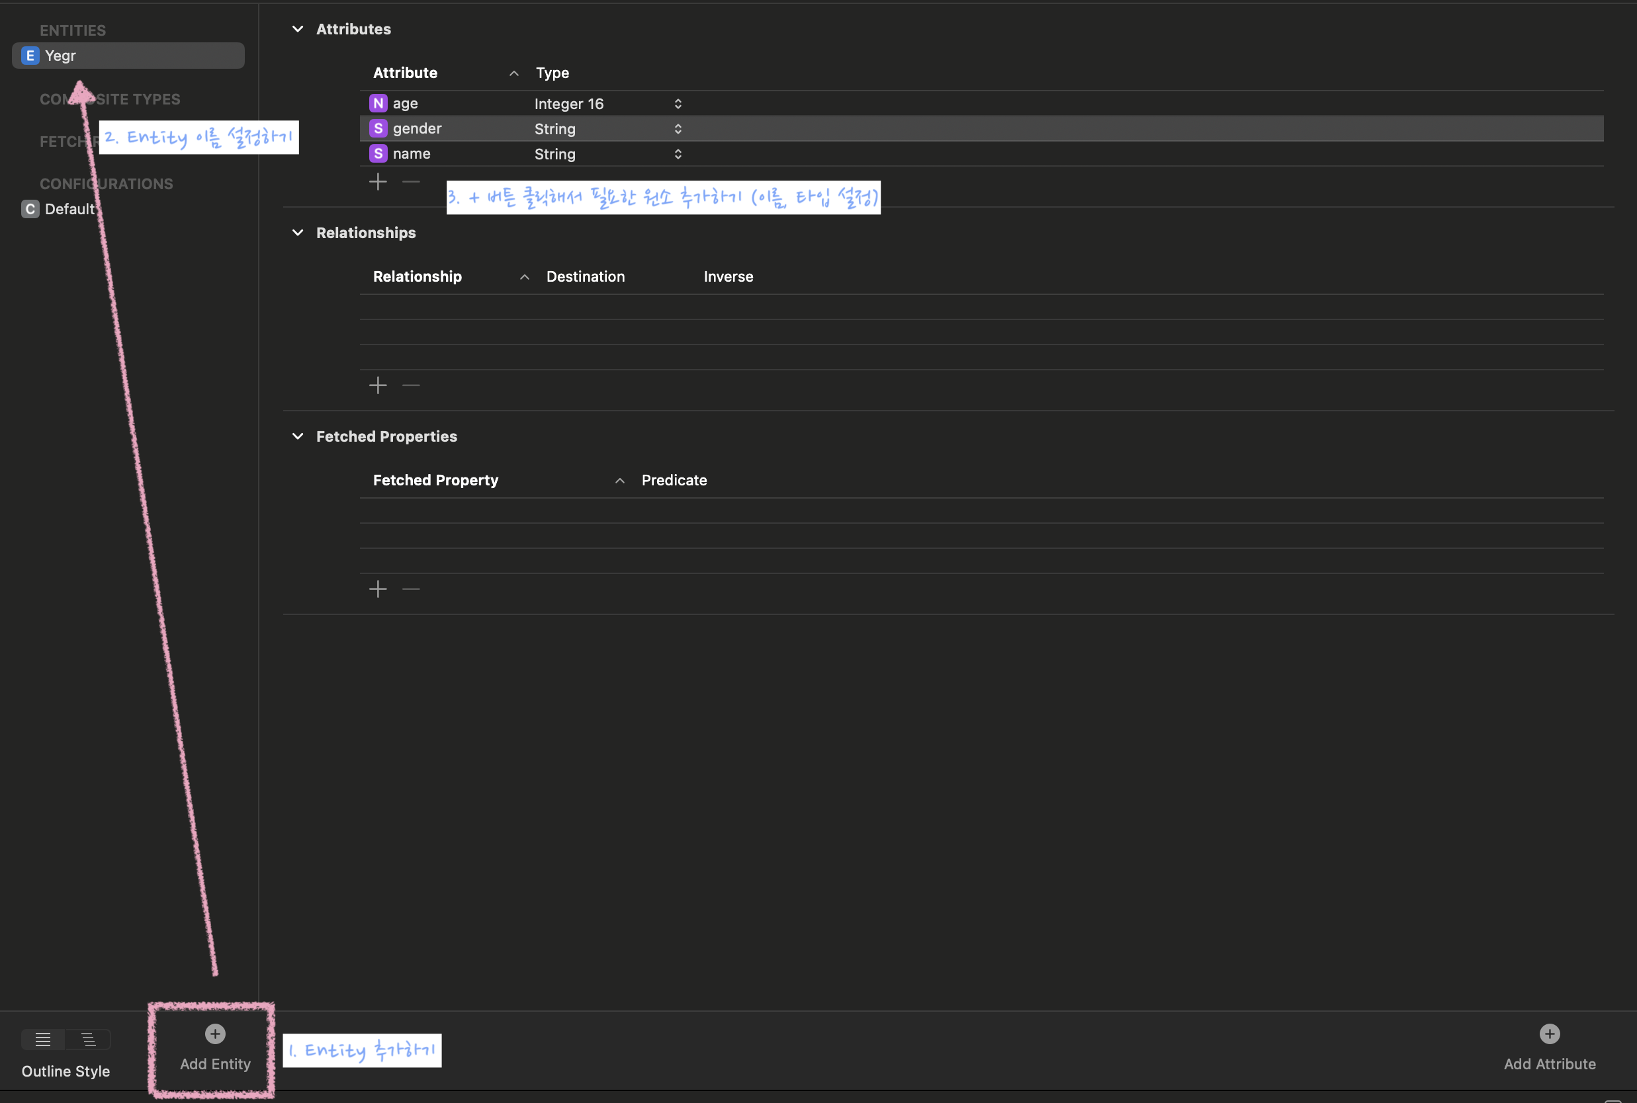Click plus button under Fetched Properties table

(378, 589)
